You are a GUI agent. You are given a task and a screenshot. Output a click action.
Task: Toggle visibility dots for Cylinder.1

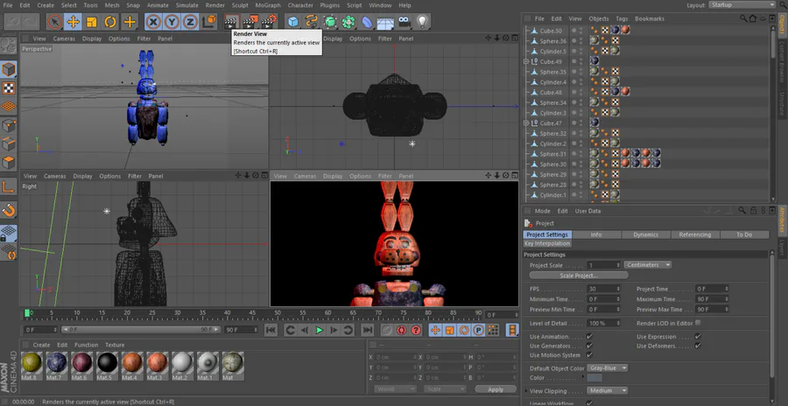(581, 195)
